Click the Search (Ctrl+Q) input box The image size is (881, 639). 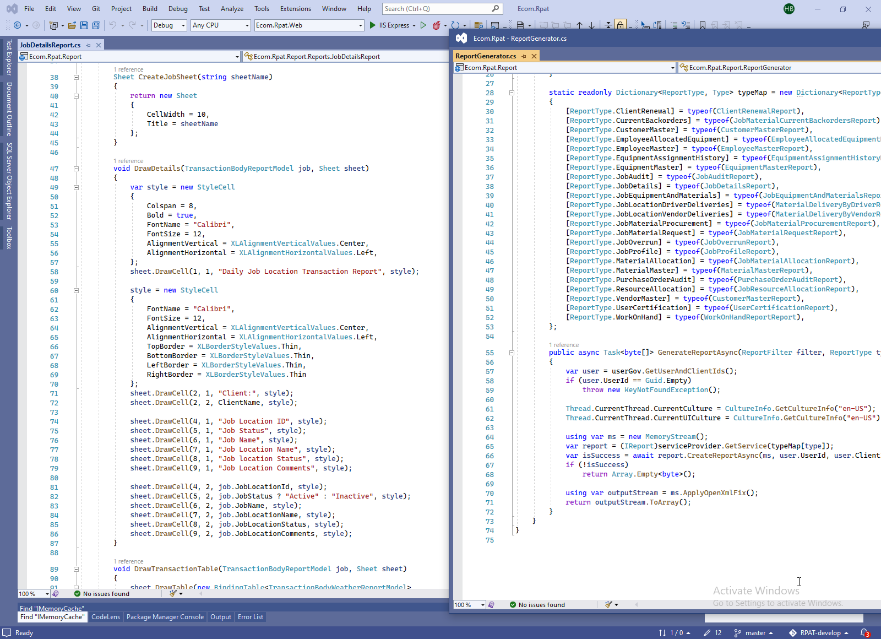[436, 9]
